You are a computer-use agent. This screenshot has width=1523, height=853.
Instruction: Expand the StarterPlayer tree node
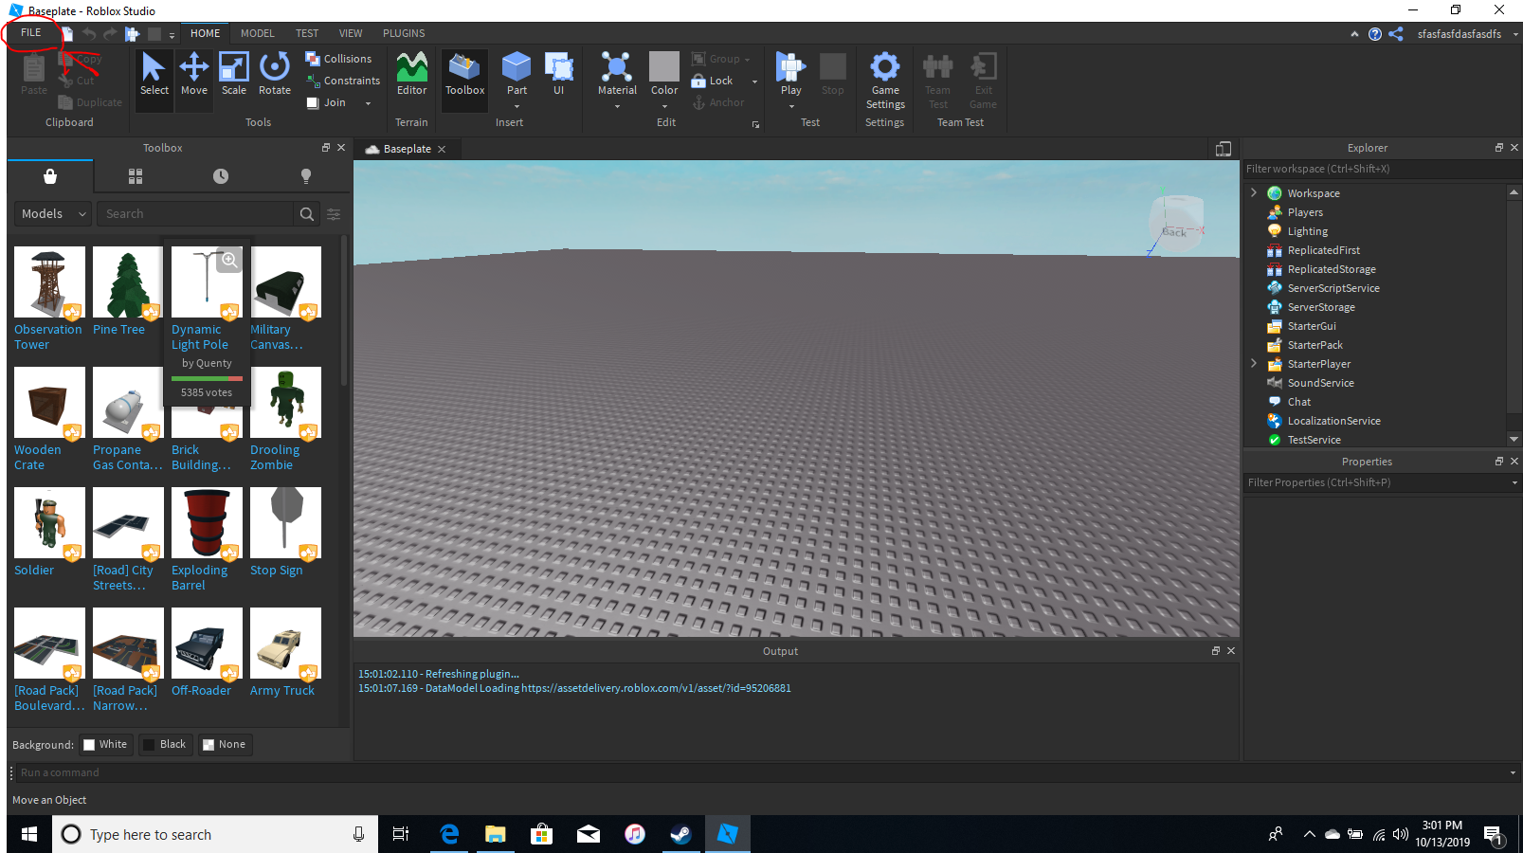1254,363
